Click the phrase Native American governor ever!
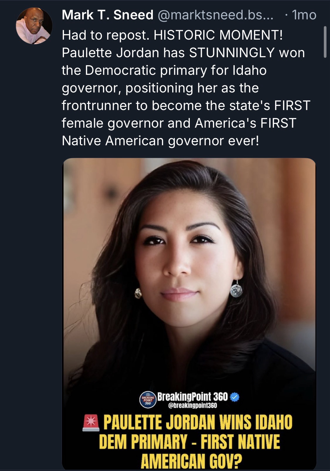 [x=160, y=141]
